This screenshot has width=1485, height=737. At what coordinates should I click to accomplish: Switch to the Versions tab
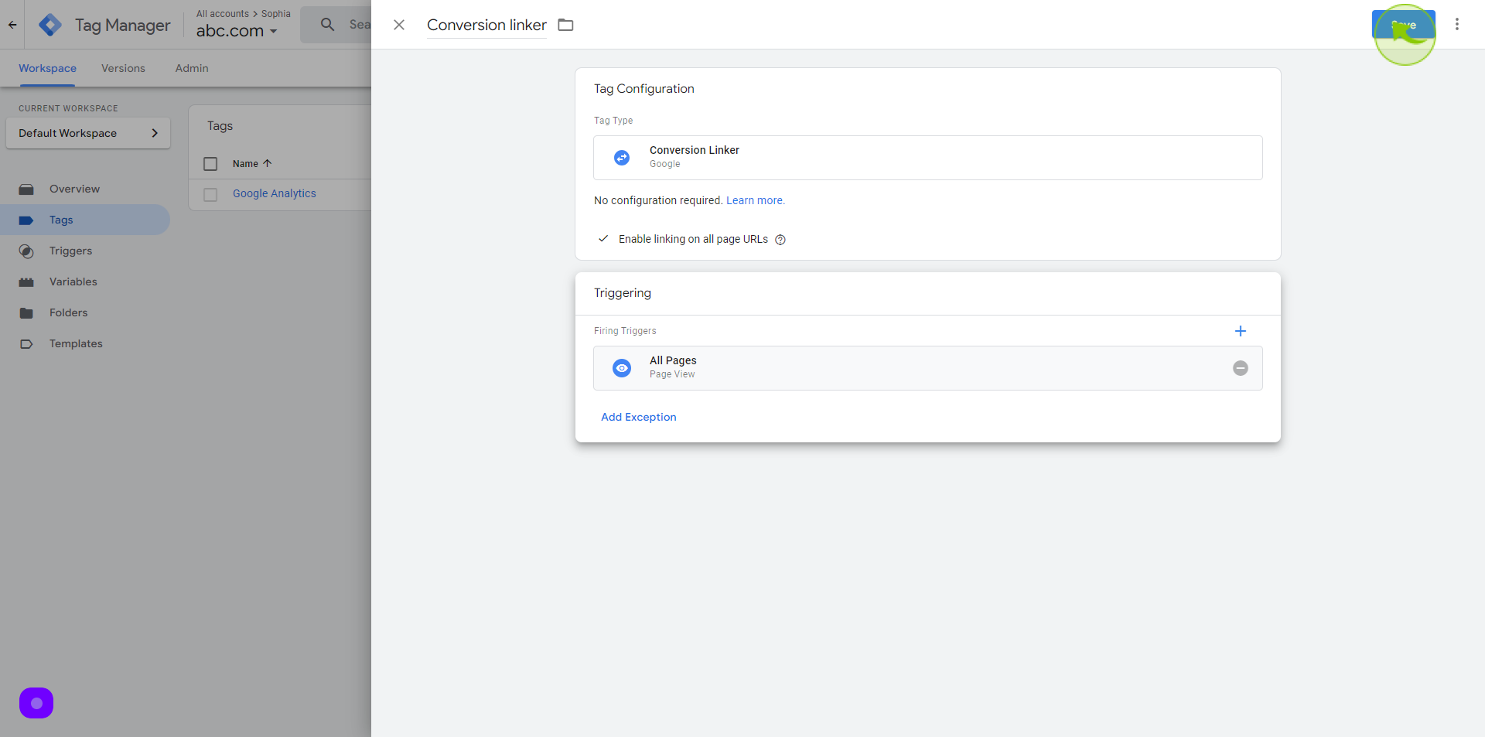tap(123, 68)
